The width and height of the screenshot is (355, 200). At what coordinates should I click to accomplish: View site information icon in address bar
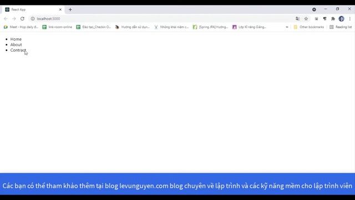[33, 18]
